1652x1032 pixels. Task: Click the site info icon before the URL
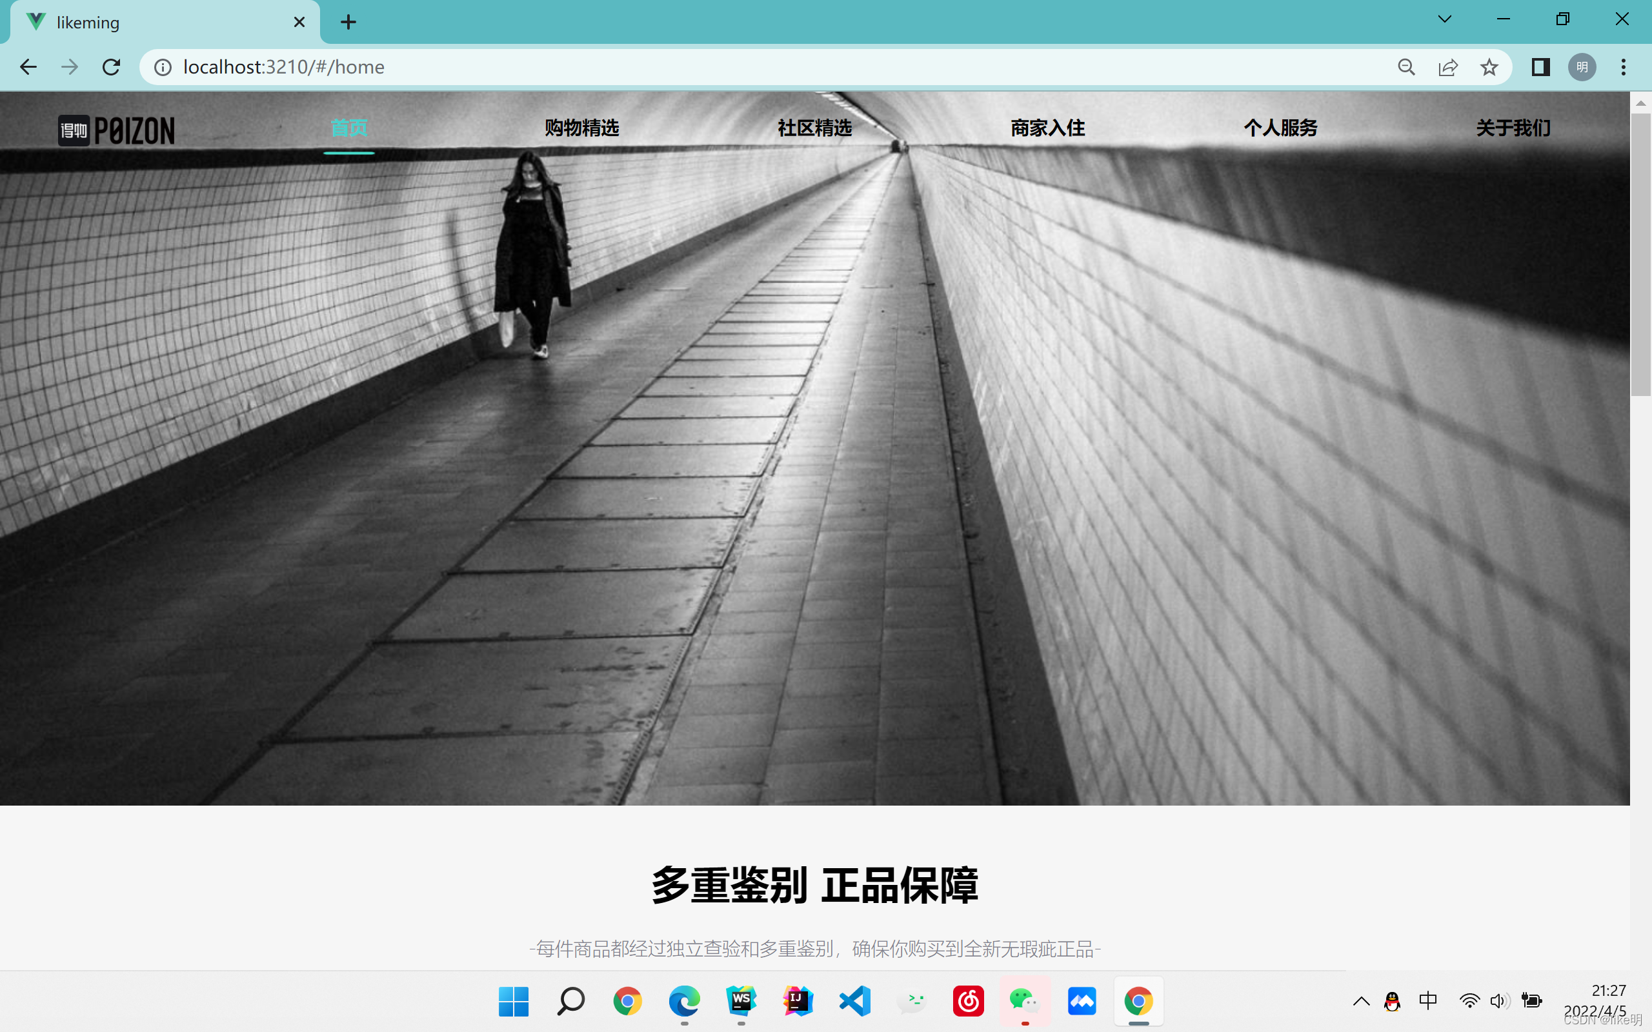[x=163, y=67]
